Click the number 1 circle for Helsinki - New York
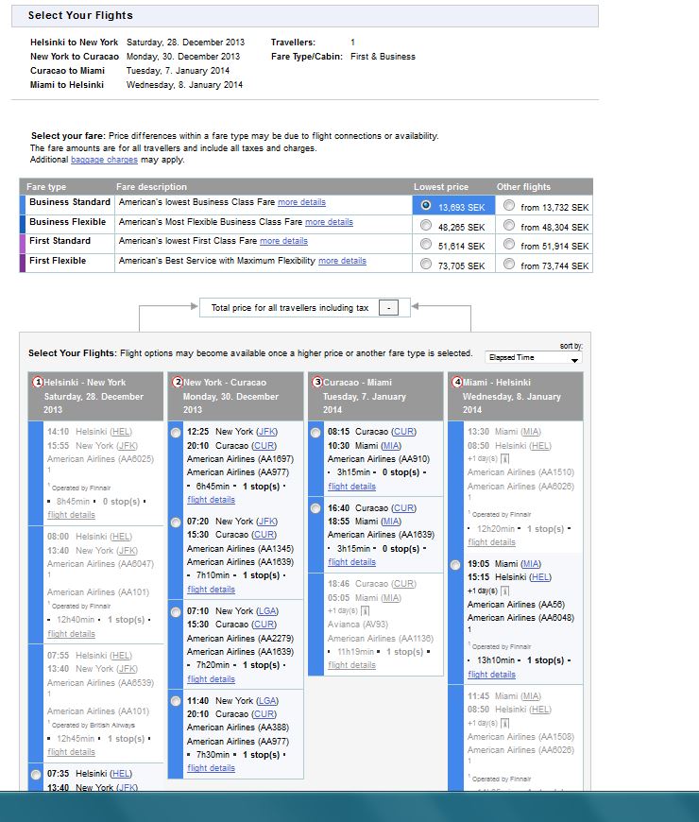Screen dimensions: 699x822 (38, 383)
